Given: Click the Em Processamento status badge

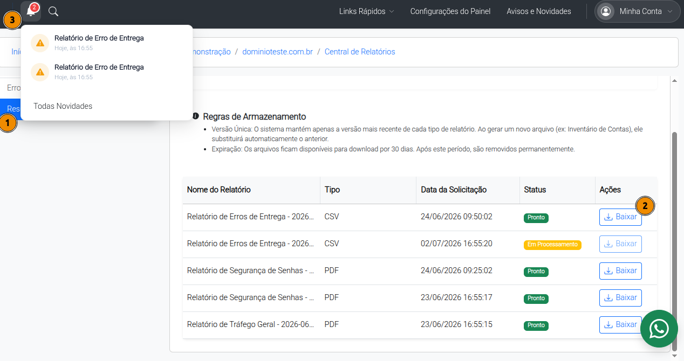Looking at the screenshot, I should pyautogui.click(x=552, y=245).
